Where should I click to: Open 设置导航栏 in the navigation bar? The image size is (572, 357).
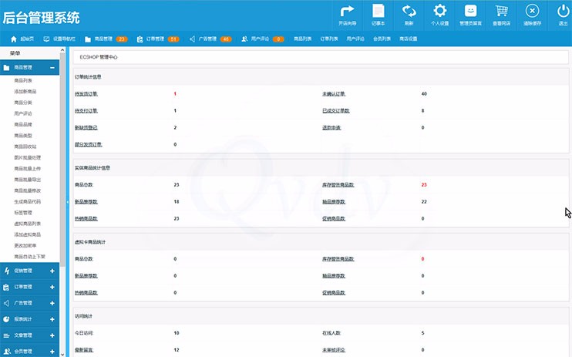pos(59,39)
